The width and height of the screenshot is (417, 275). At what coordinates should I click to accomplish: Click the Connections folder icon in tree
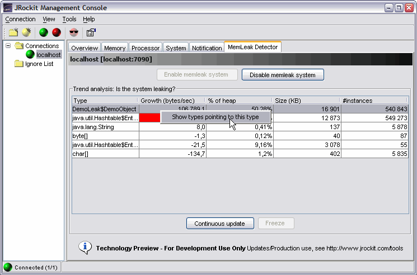pos(19,46)
